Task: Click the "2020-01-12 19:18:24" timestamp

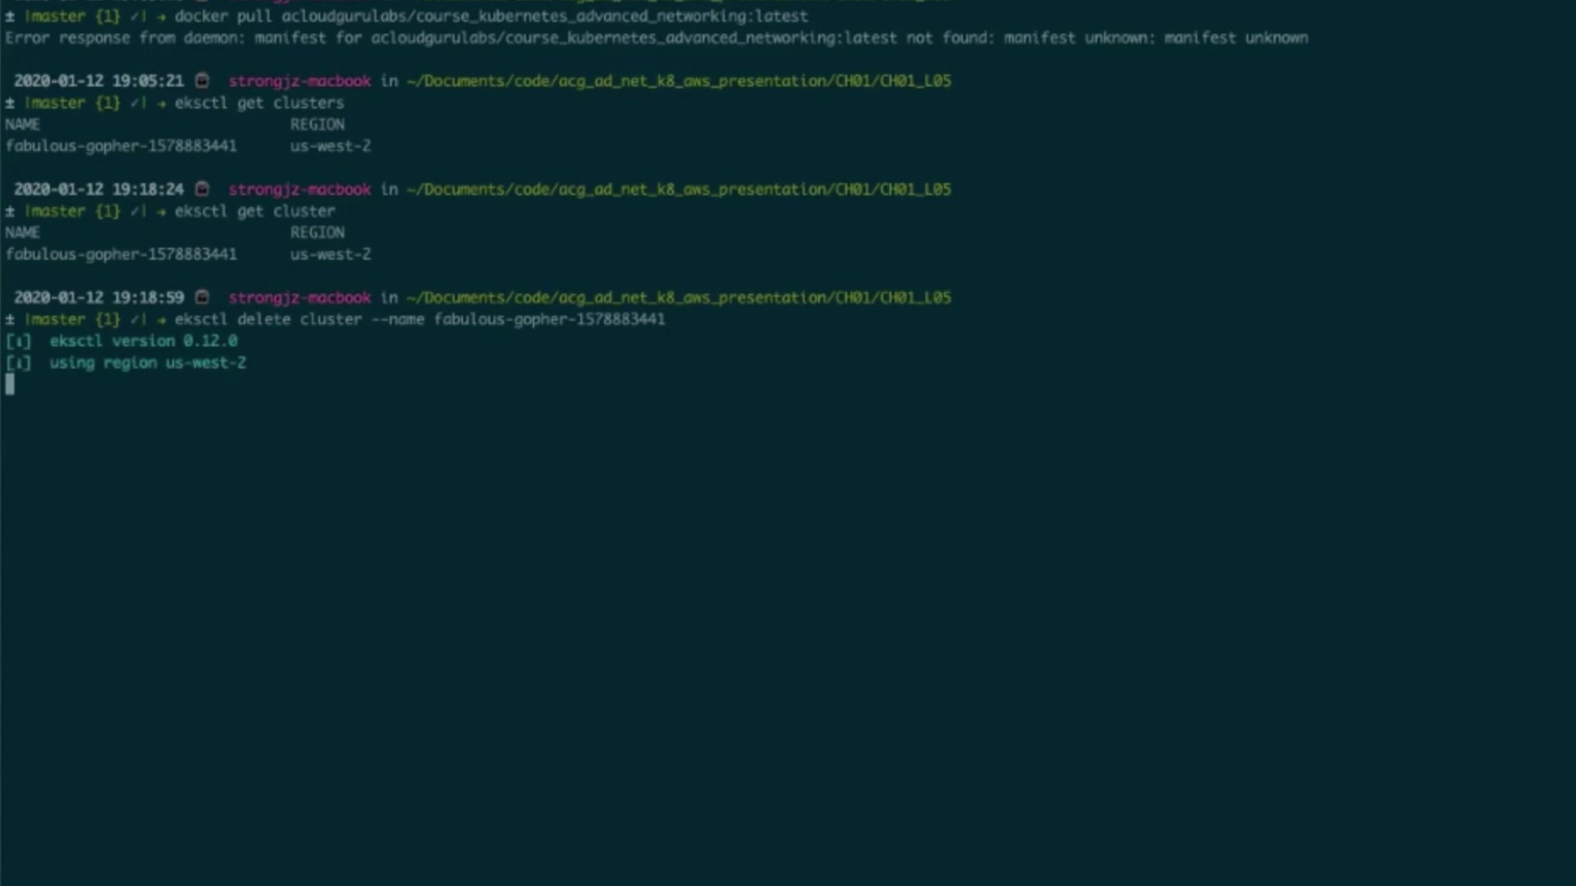Action: point(98,189)
